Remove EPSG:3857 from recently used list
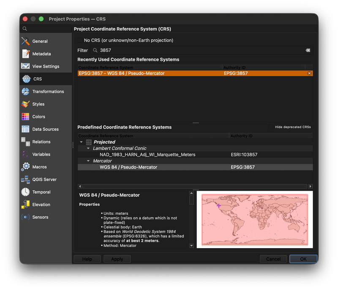This screenshot has width=338, height=290. [x=309, y=73]
